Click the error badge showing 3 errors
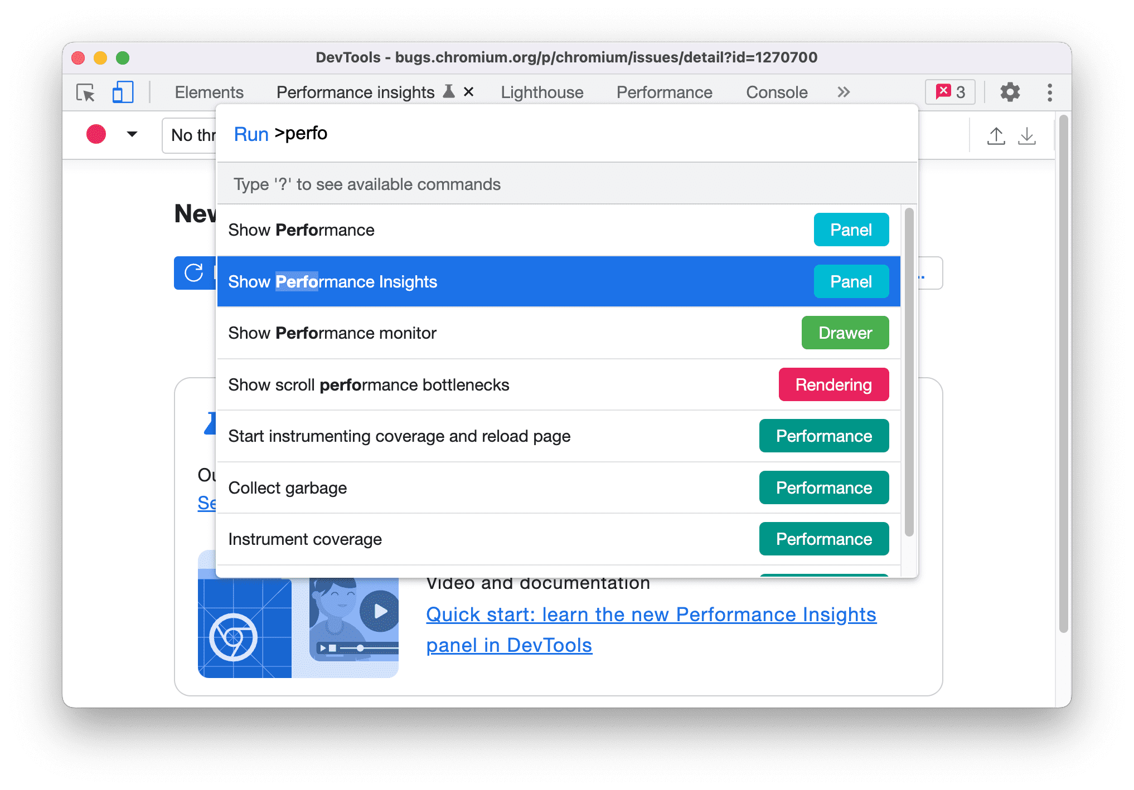Viewport: 1134px width, 790px height. tap(948, 92)
